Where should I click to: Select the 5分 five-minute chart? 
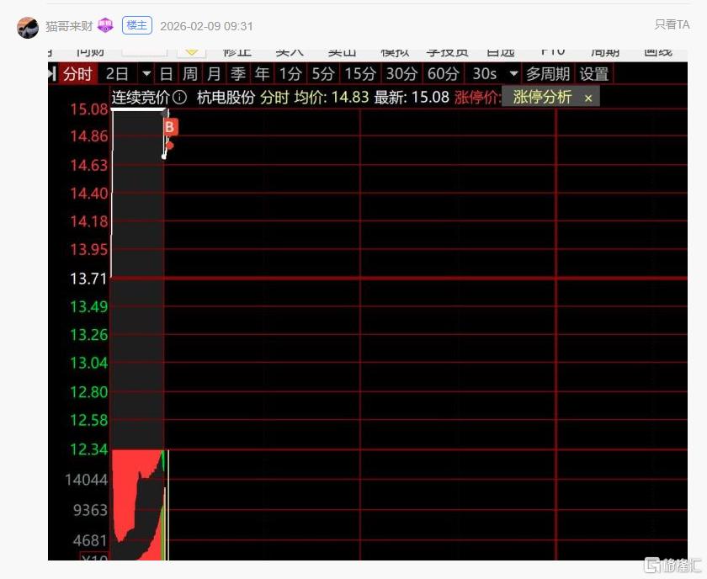323,74
